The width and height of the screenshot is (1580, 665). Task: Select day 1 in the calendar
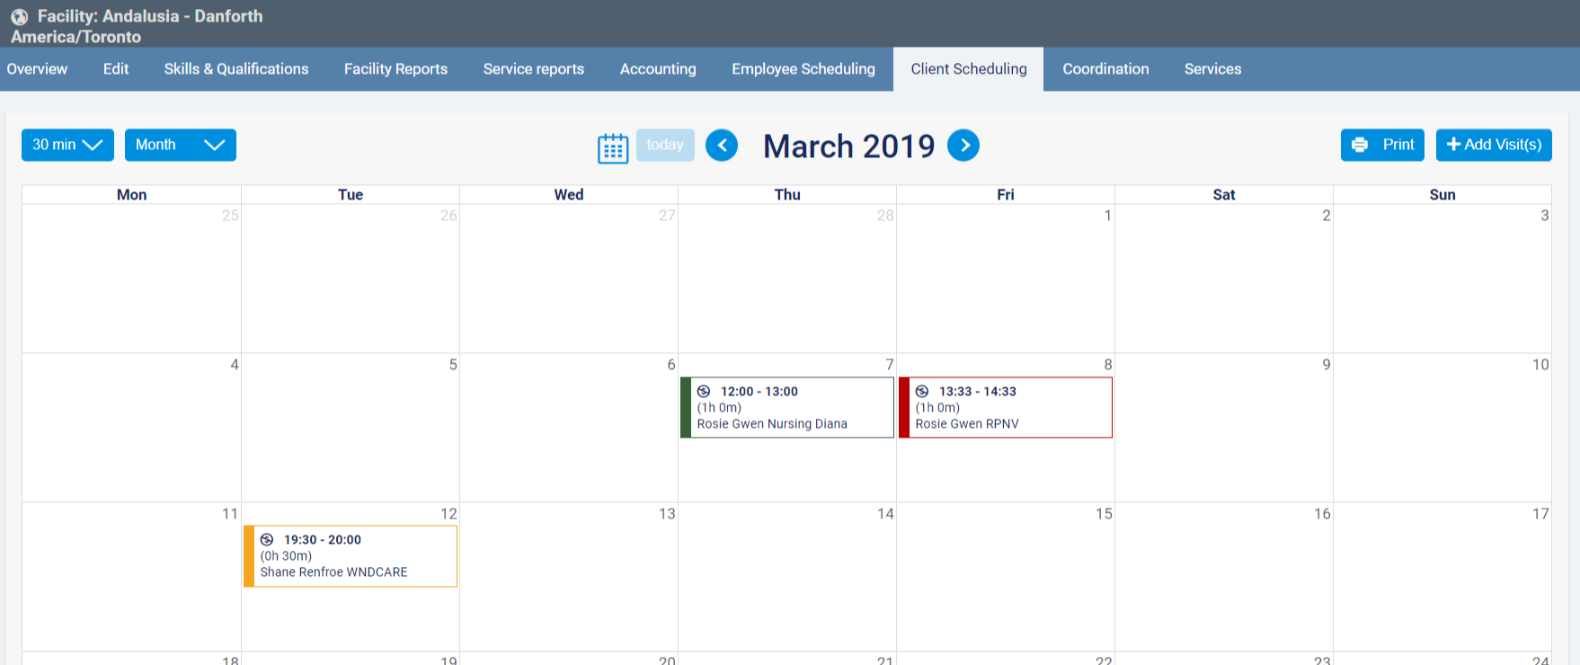[x=1107, y=216]
